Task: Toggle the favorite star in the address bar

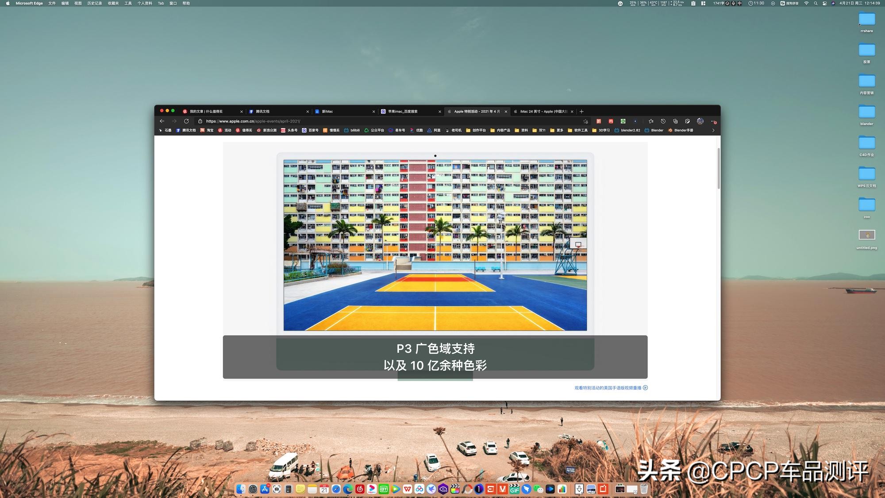Action: (x=585, y=121)
